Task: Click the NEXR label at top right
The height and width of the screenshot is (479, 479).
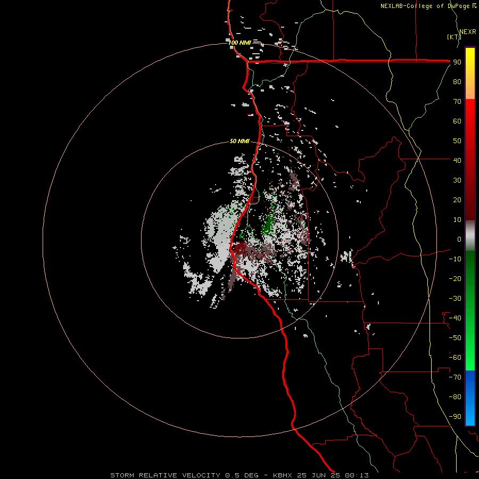Action: [468, 32]
